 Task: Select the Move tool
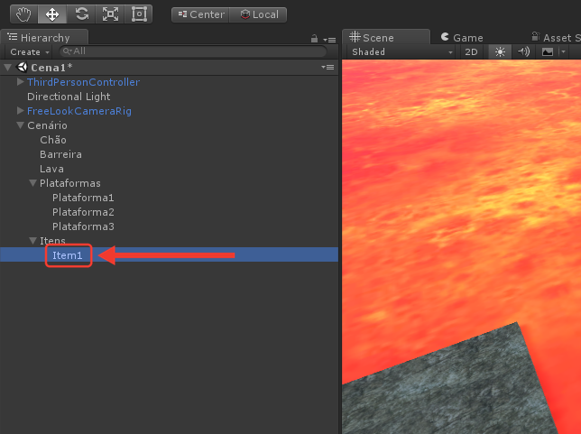(52, 14)
